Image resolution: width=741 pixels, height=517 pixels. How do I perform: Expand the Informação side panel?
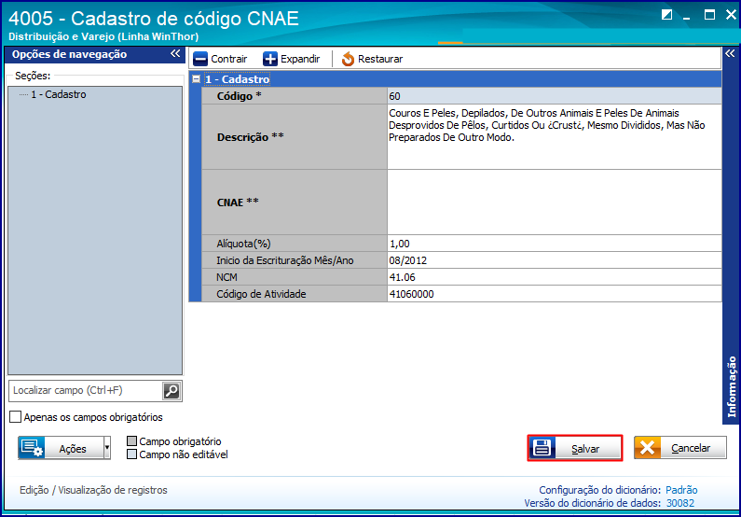(x=730, y=53)
